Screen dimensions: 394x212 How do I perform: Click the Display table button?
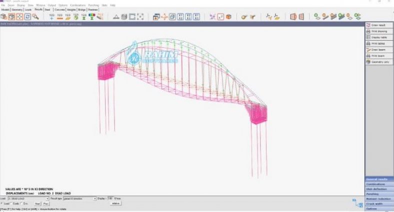pyautogui.click(x=379, y=37)
